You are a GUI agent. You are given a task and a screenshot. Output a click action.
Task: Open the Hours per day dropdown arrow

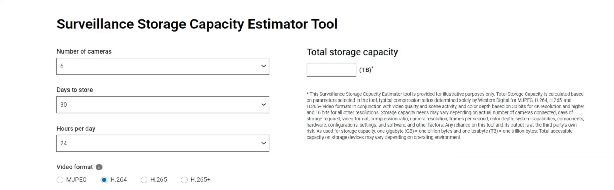tap(263, 143)
